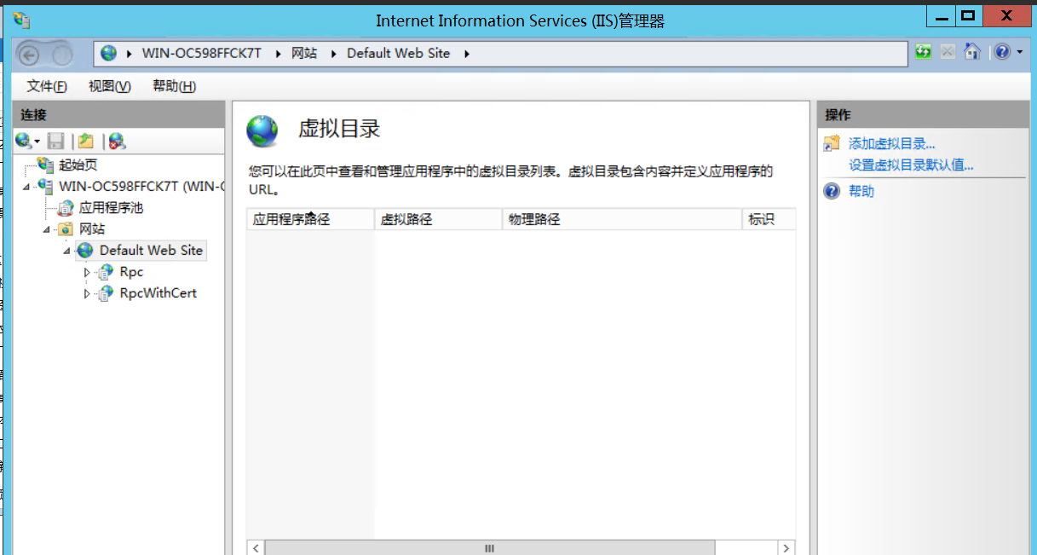Click the 起始页 server icon

[45, 165]
